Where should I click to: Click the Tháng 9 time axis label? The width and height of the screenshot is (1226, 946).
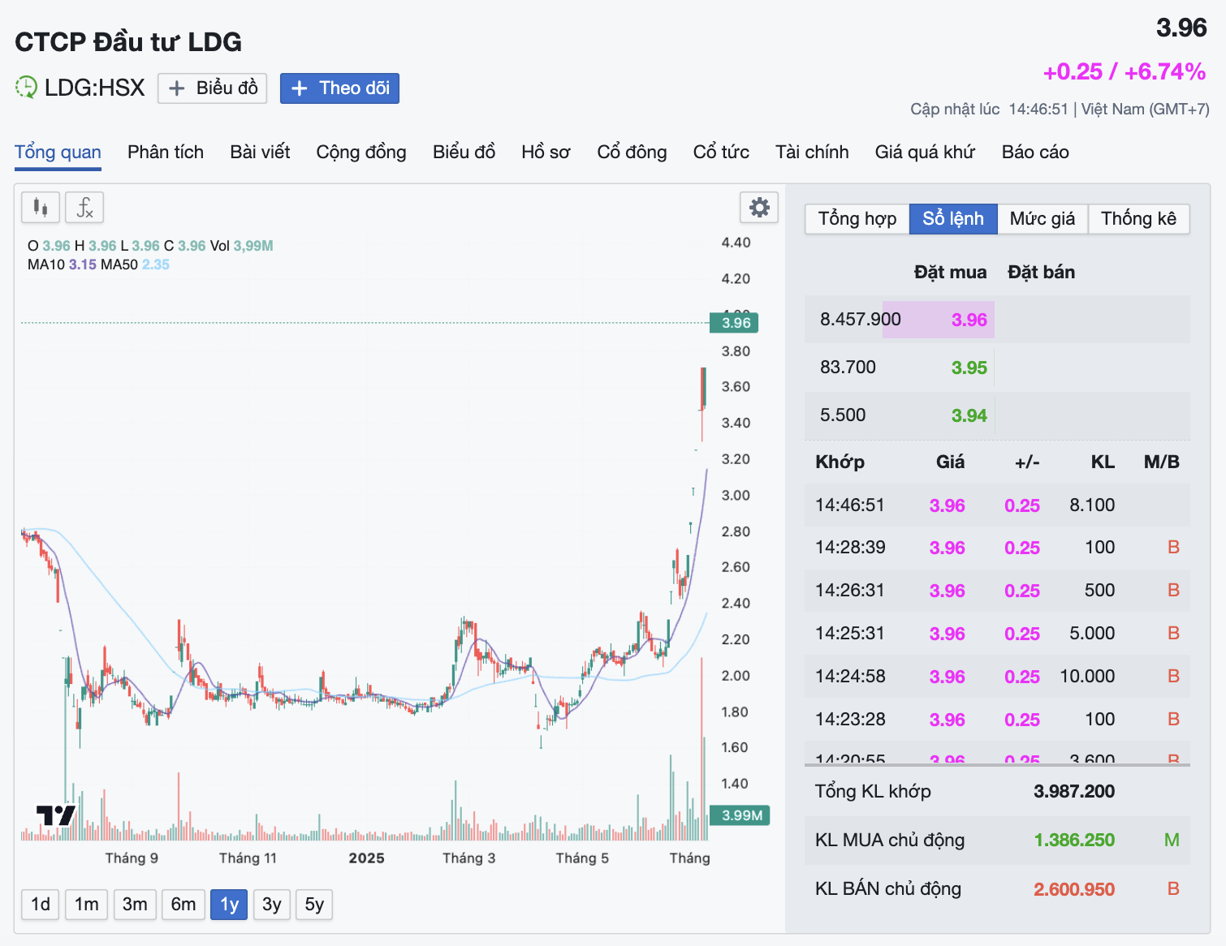click(132, 858)
